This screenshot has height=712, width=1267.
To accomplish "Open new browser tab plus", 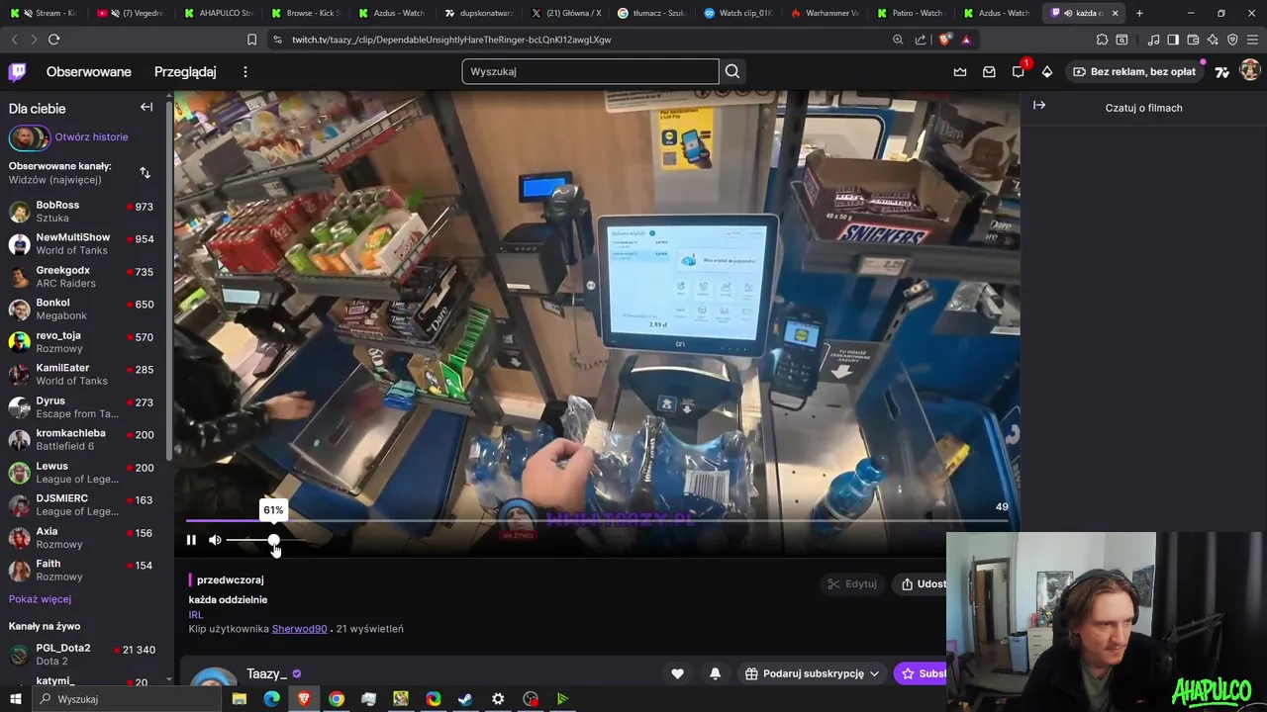I will coord(1139,13).
